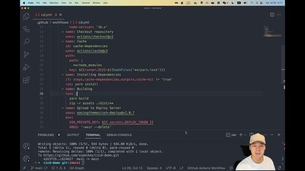Open the Accounts menu icon
Screen dimensions: 305x171
[x=26, y=146]
